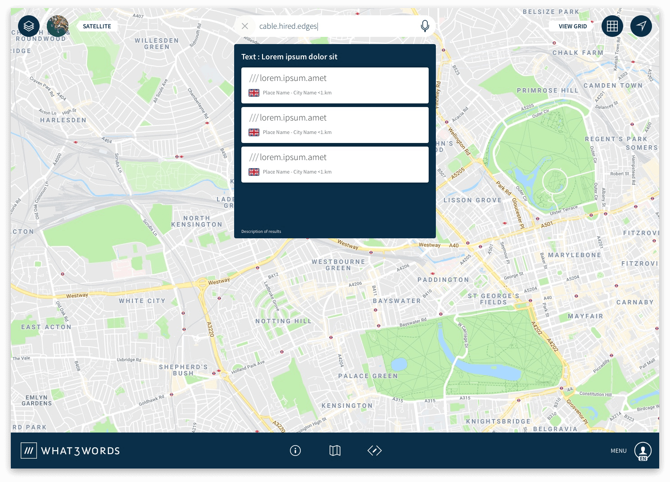Click the BELGRAVIA map label

click(x=555, y=429)
